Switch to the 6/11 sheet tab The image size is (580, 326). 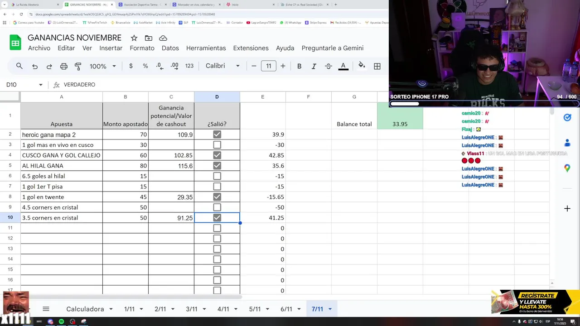click(x=286, y=309)
